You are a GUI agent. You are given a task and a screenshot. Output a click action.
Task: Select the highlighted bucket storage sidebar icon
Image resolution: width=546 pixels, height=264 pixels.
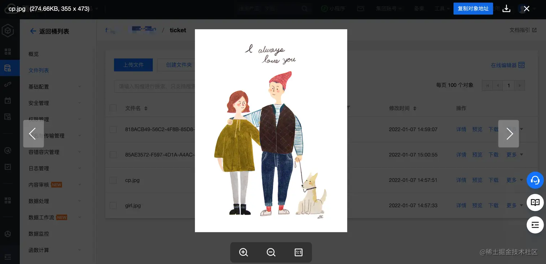8,68
